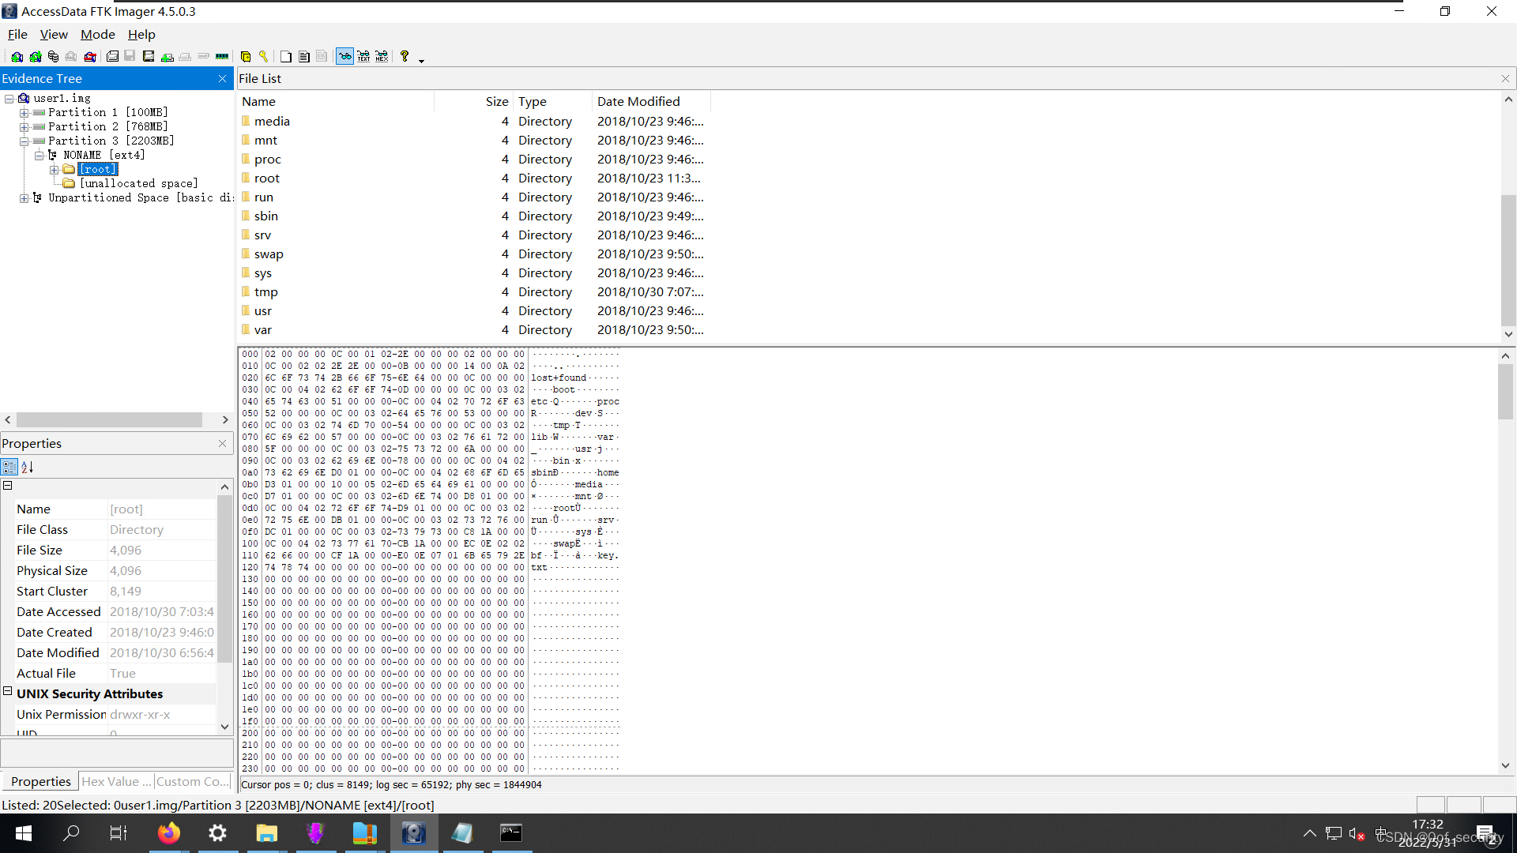Click the Obtain Protected Files icon

(x=246, y=57)
